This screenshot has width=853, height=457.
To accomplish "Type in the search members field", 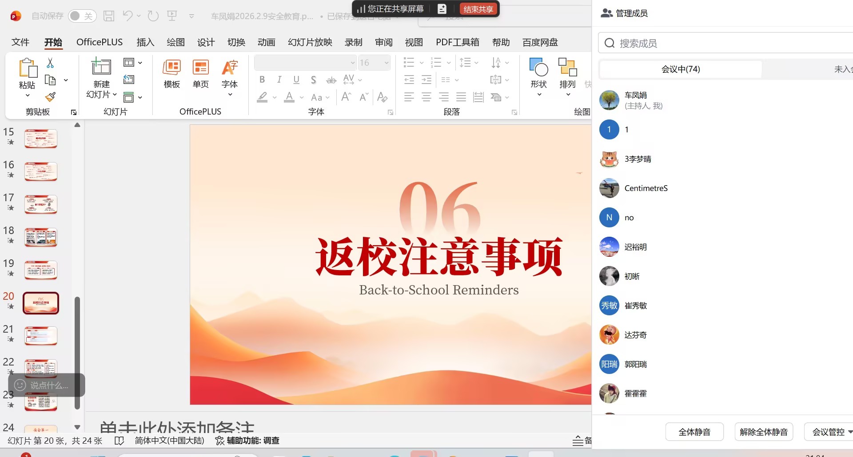I will click(x=729, y=43).
